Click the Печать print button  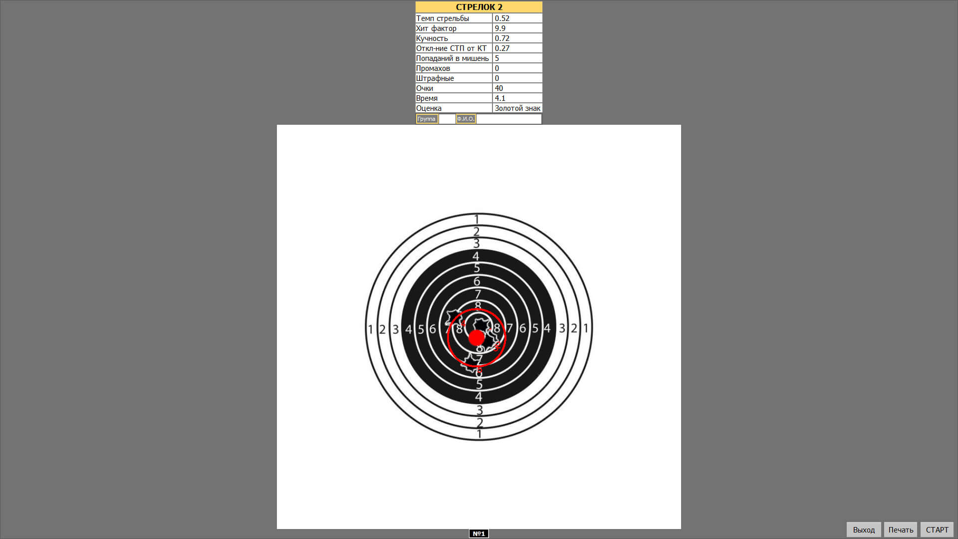[900, 530]
